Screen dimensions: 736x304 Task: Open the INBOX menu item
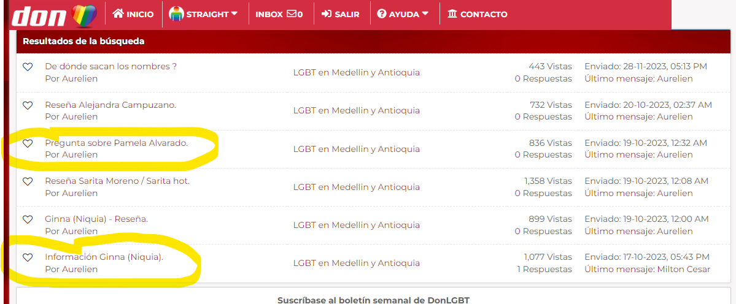pyautogui.click(x=279, y=14)
